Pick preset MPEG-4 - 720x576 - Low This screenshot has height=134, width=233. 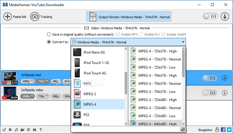[155, 67]
